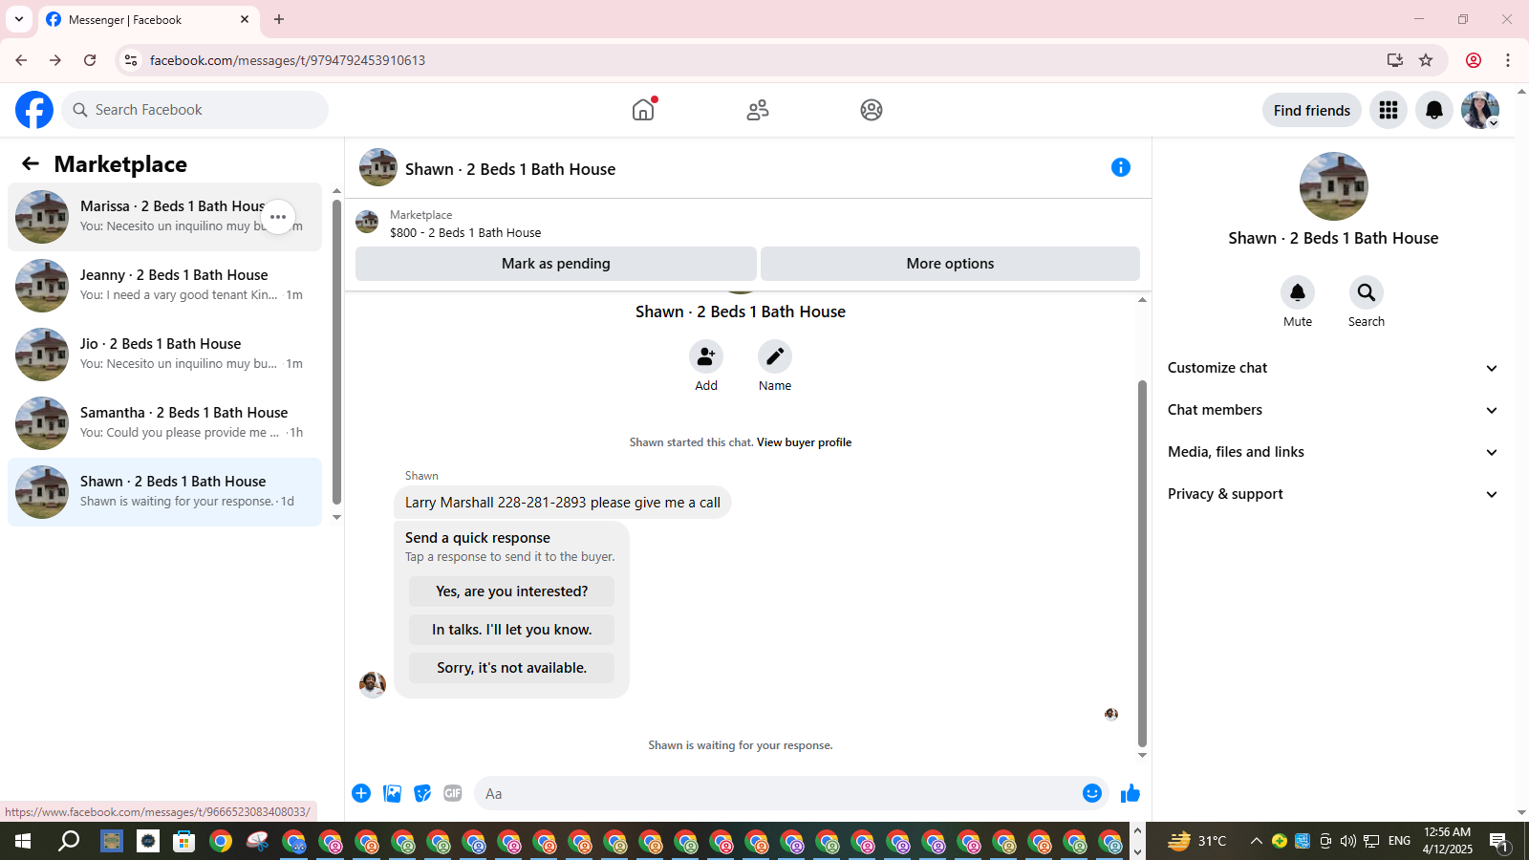Click the conversation list scrollbar

click(336, 352)
